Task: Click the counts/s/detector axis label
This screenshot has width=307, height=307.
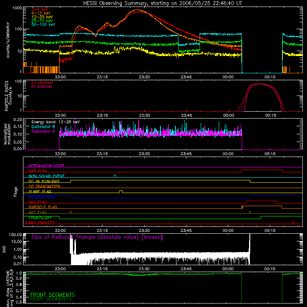Action: pos(8,40)
